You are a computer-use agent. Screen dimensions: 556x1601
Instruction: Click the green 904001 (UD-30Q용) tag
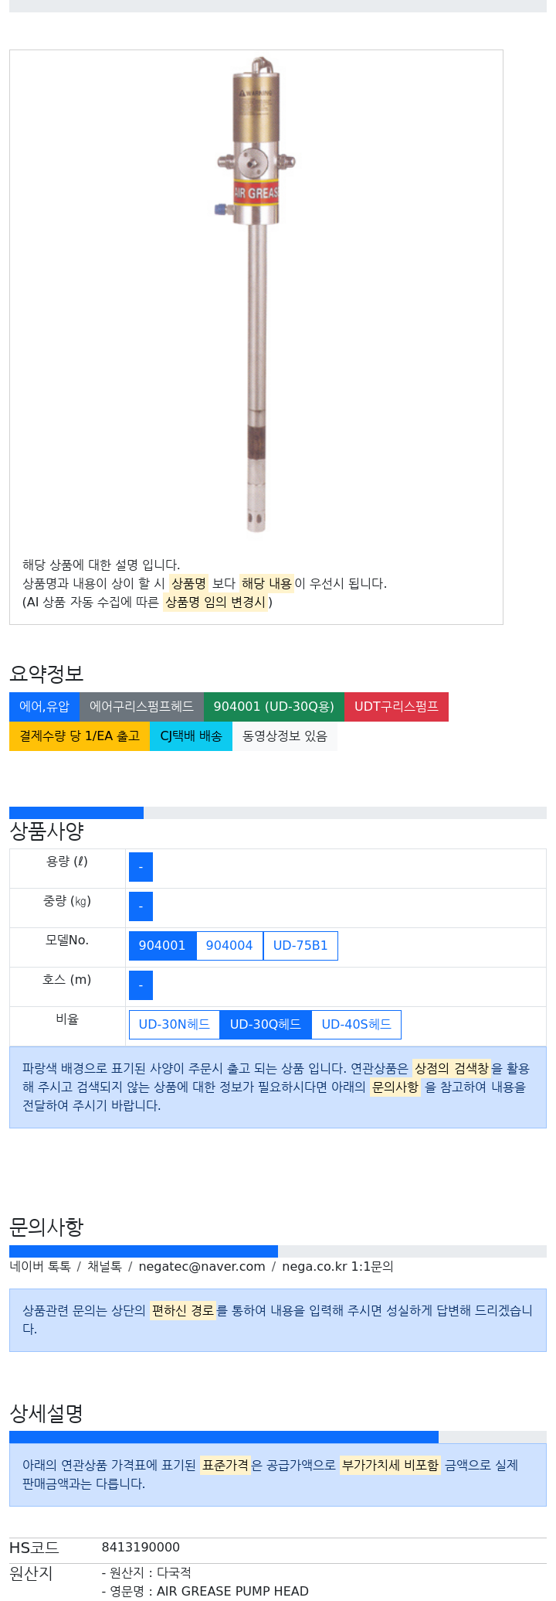(x=274, y=707)
